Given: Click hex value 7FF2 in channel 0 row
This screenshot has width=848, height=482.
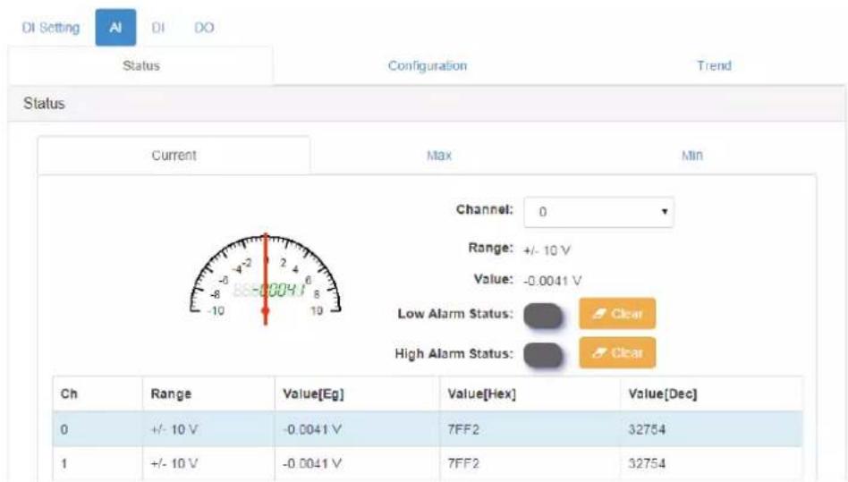Looking at the screenshot, I should (463, 429).
